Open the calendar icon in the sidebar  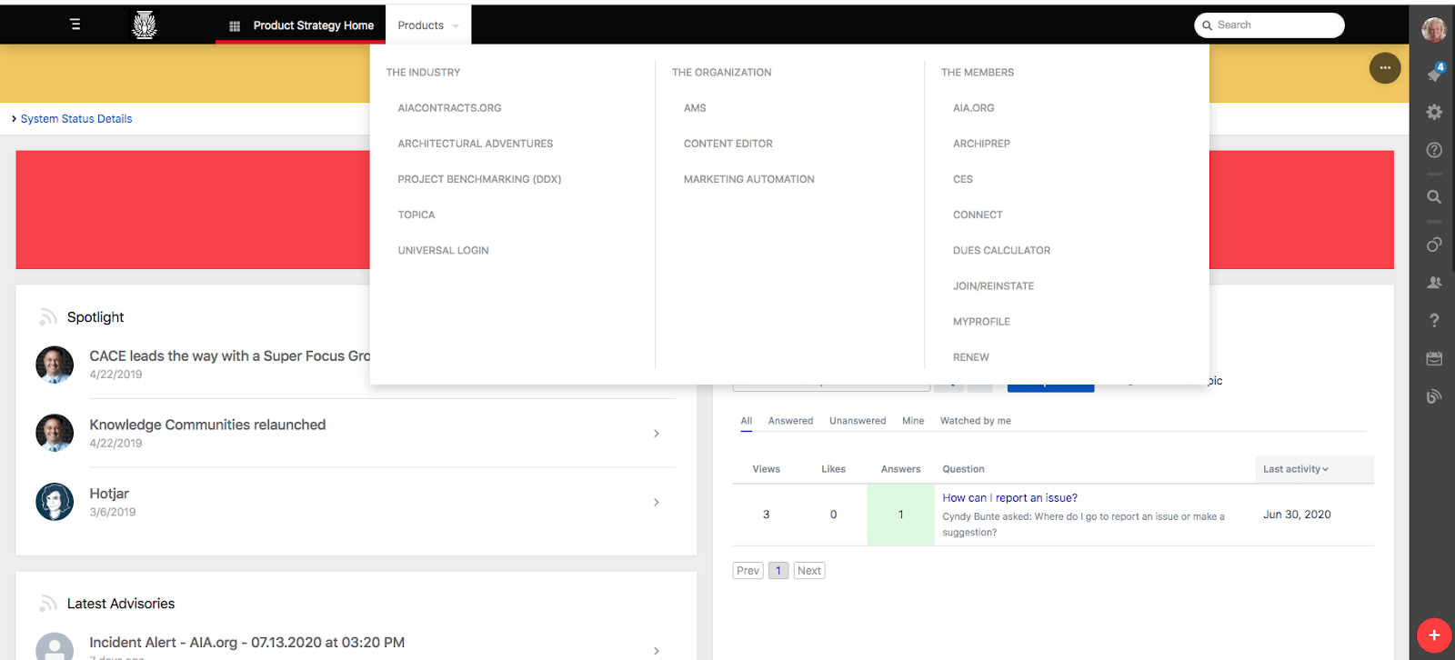point(1434,358)
